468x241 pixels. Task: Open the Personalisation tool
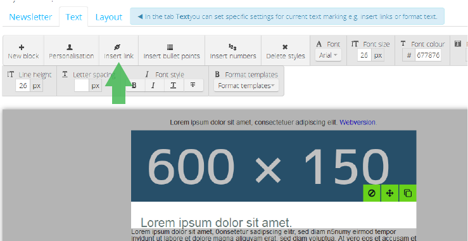(x=72, y=51)
